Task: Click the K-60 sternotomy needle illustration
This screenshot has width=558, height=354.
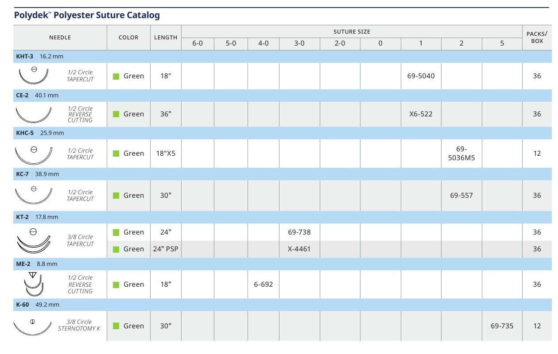Action: (x=33, y=327)
